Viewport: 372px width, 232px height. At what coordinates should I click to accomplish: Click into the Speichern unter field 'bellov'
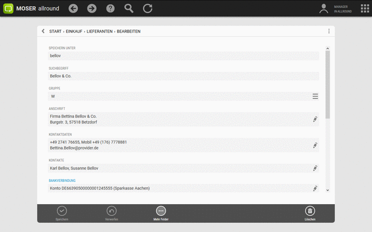click(183, 56)
